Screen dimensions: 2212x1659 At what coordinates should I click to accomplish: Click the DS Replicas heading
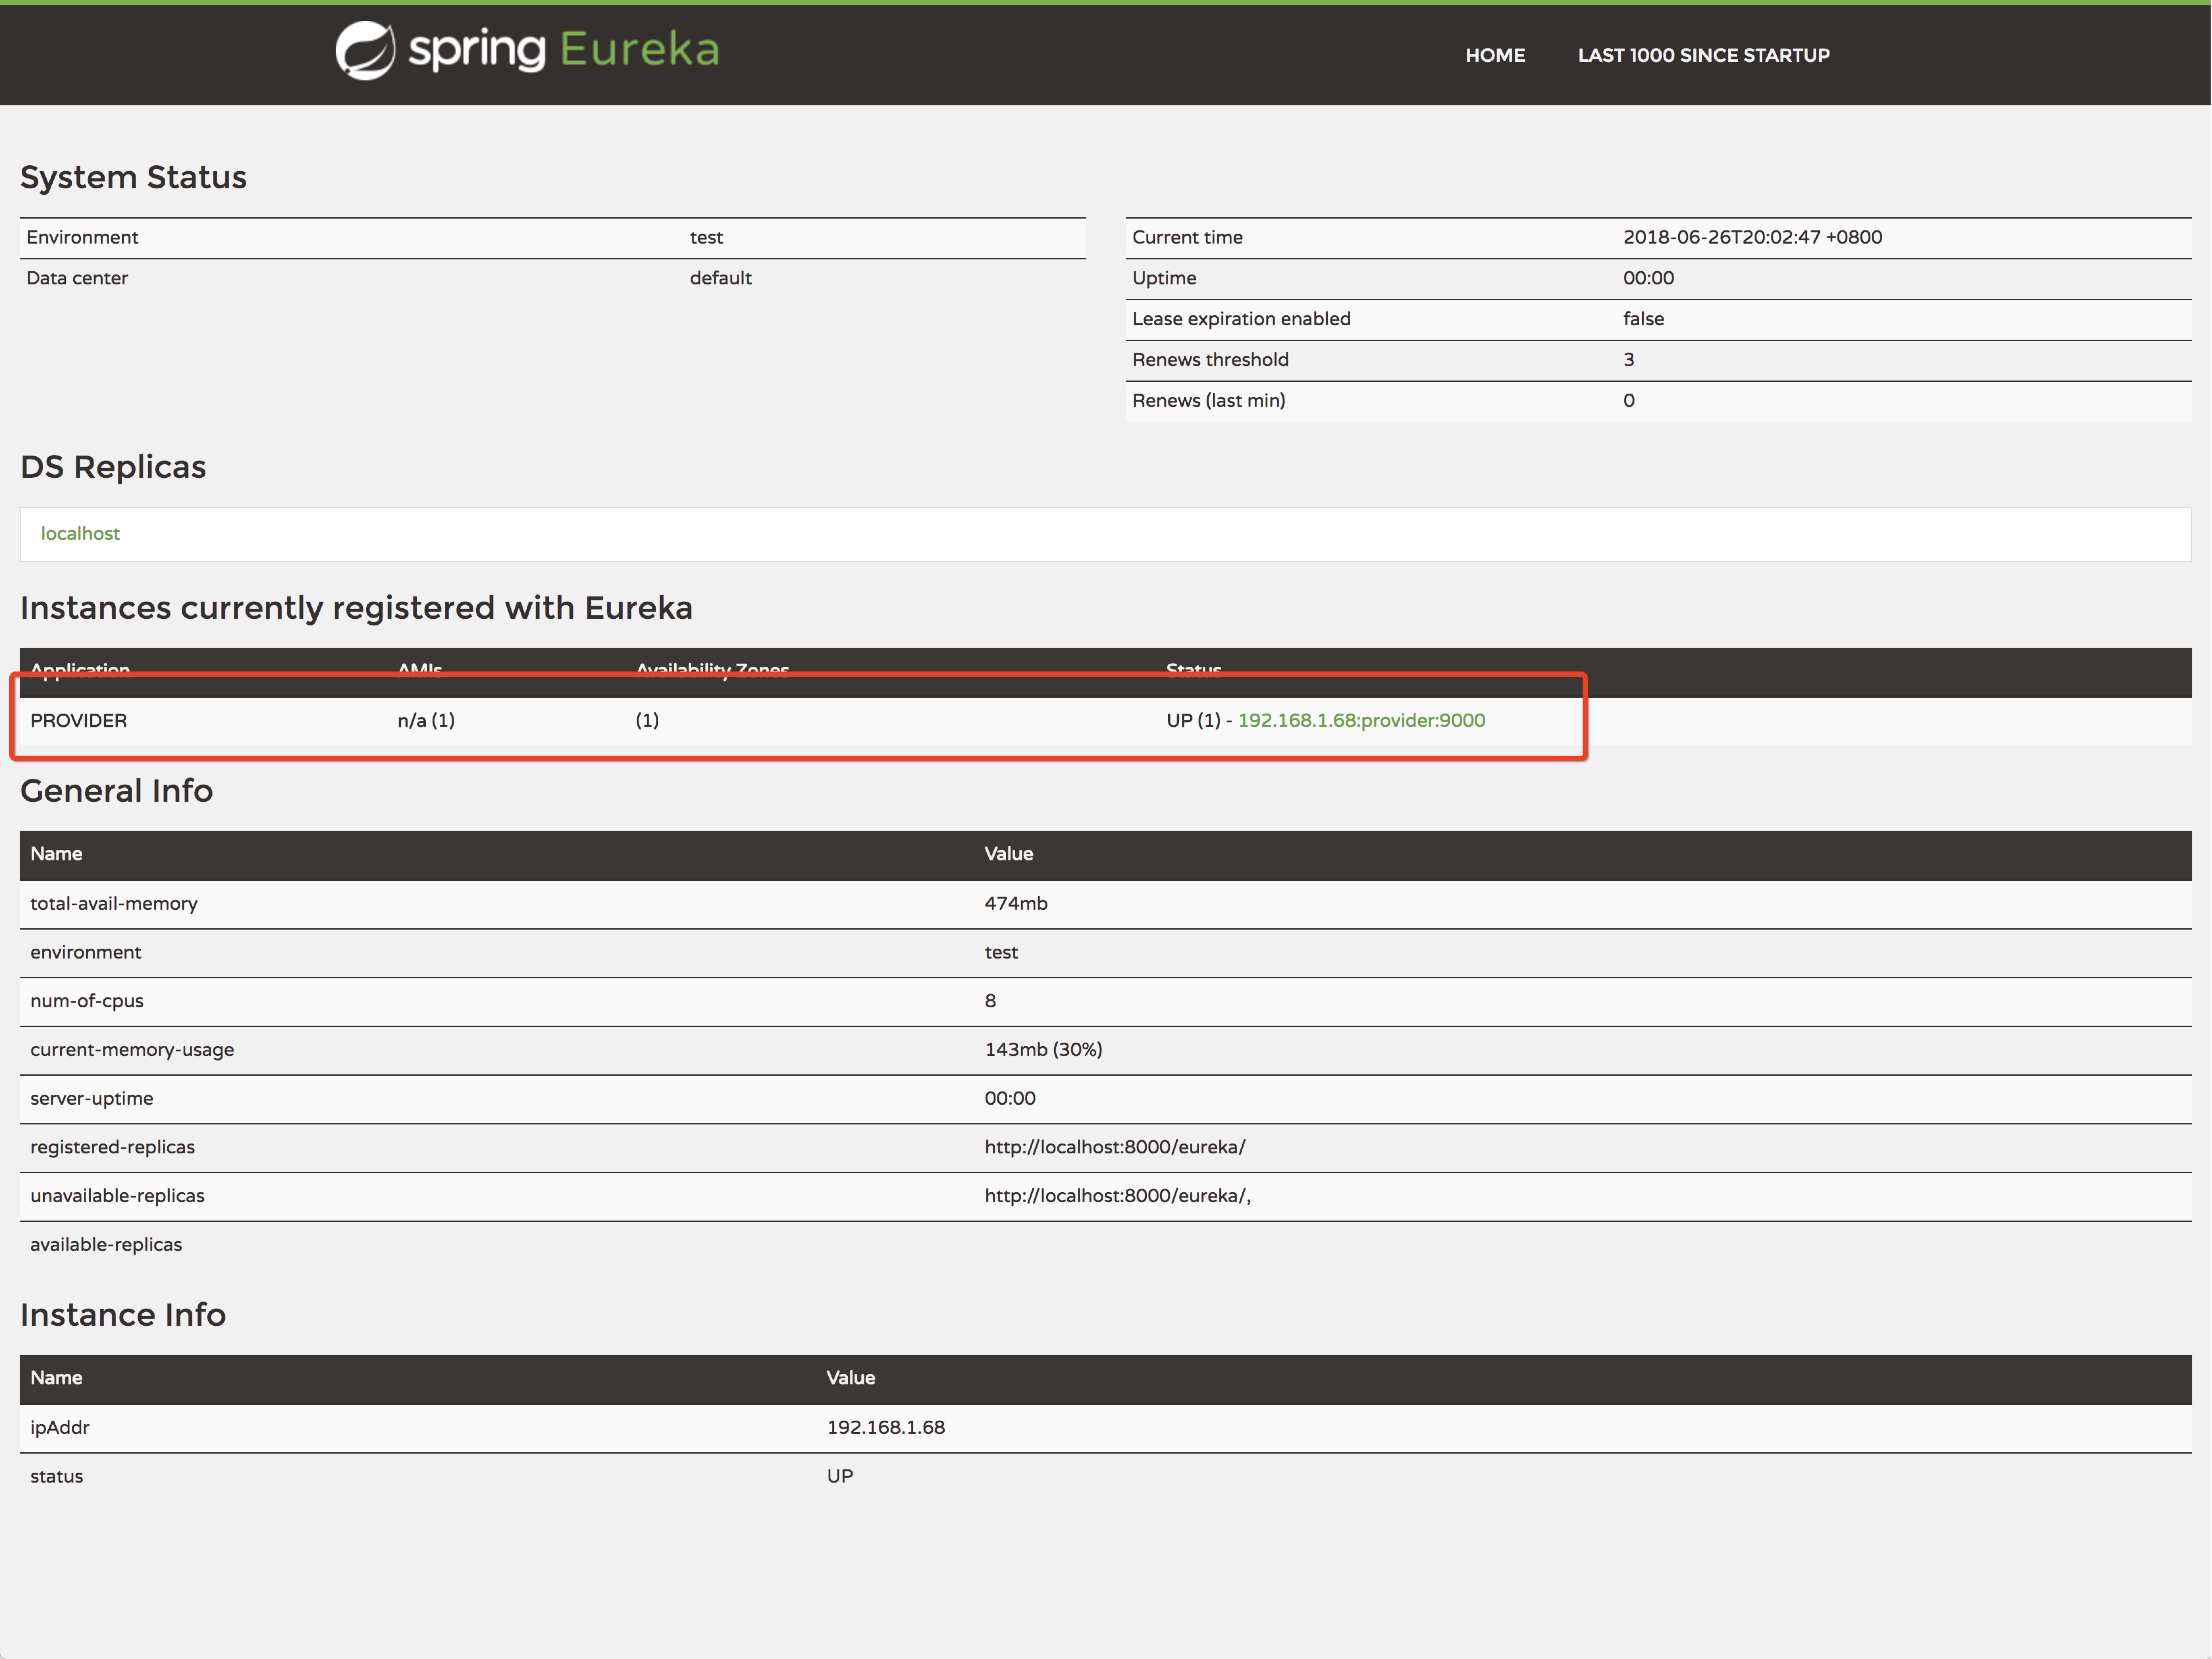point(113,467)
